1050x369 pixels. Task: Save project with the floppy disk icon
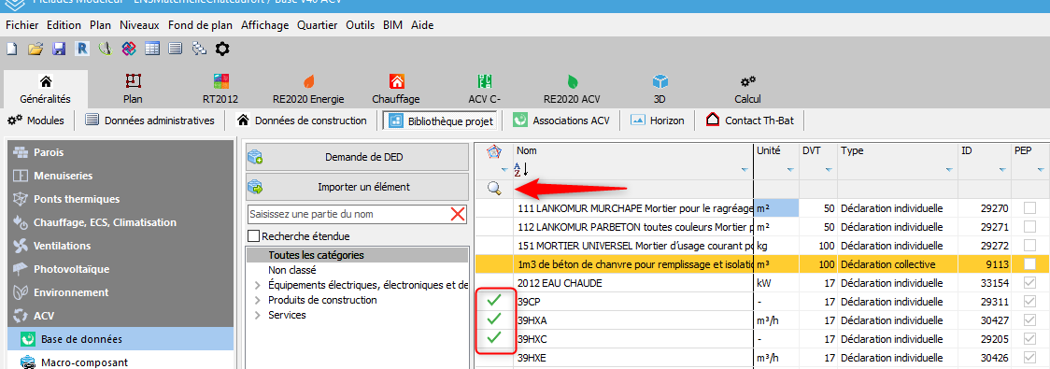[x=59, y=49]
